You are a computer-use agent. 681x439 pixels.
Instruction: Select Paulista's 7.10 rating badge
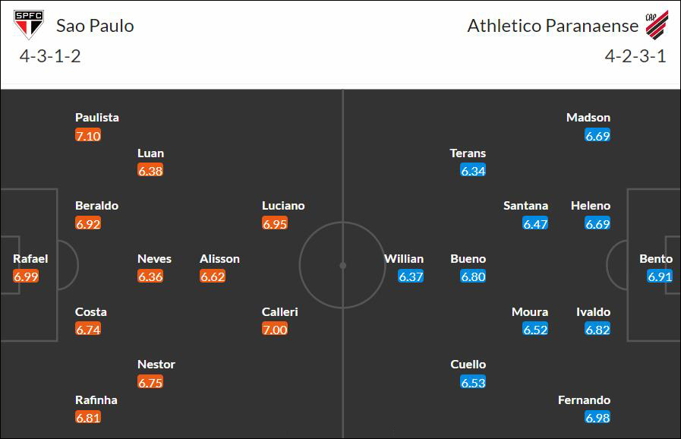88,136
